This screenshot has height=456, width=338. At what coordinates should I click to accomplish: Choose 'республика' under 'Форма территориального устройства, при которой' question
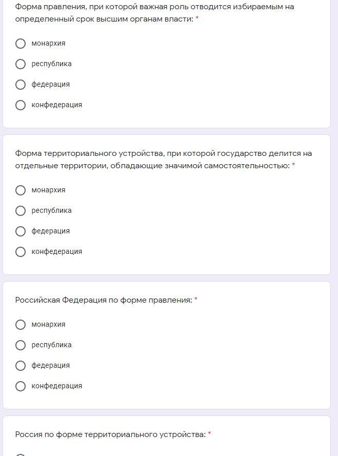(21, 211)
